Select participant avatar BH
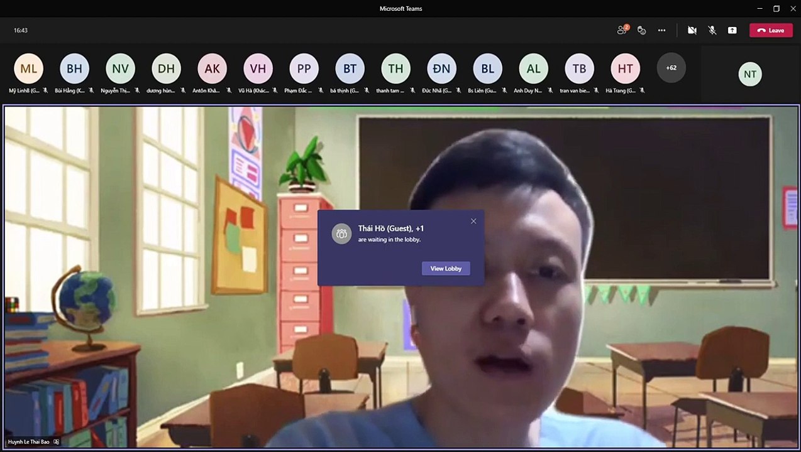Image resolution: width=801 pixels, height=452 pixels. tap(74, 69)
